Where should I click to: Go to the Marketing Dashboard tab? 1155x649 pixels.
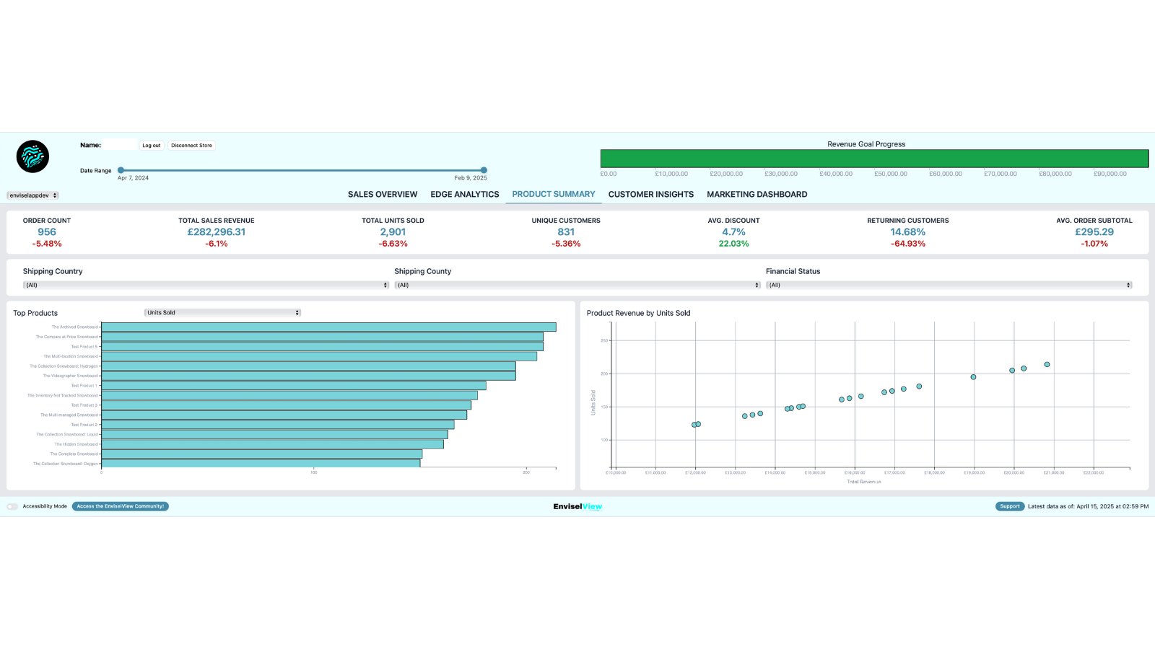coord(757,194)
